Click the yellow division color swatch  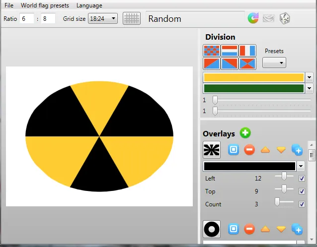(x=254, y=77)
